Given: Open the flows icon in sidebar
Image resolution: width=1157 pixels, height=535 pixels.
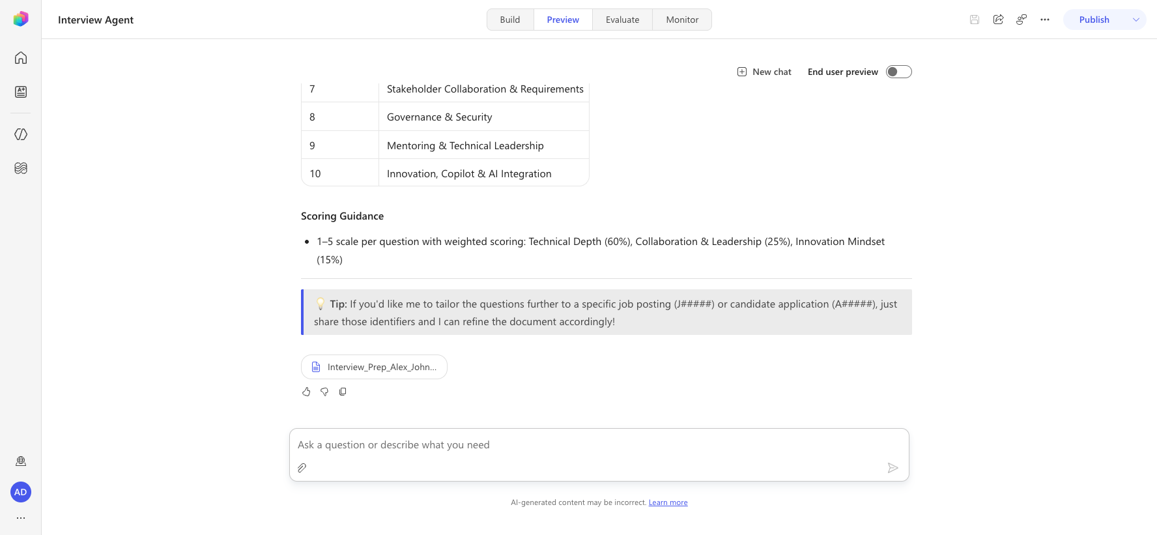Looking at the screenshot, I should click(x=21, y=134).
